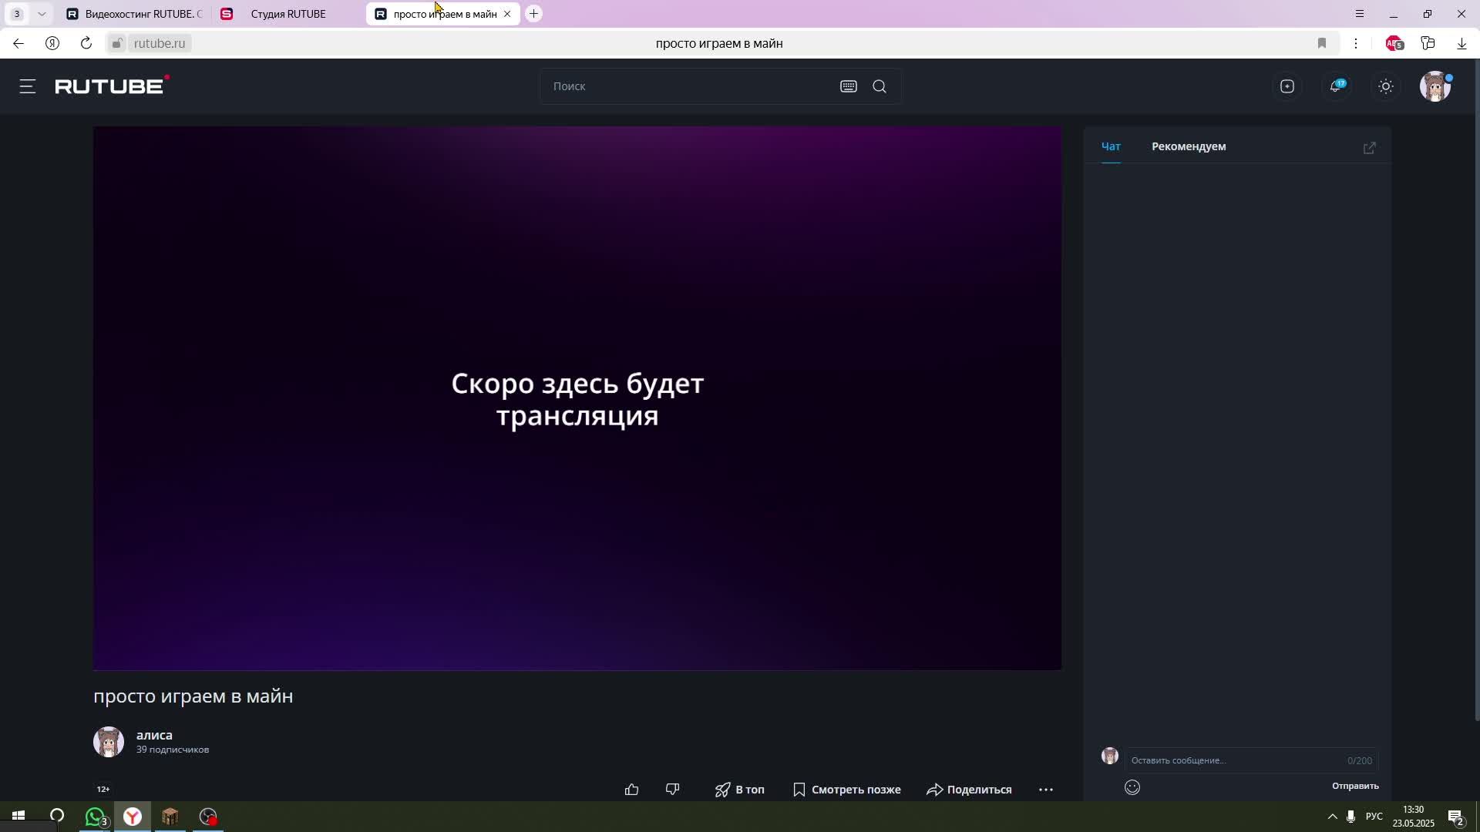The height and width of the screenshot is (832, 1480).
Task: Like the stream with thumbs up
Action: (x=631, y=789)
